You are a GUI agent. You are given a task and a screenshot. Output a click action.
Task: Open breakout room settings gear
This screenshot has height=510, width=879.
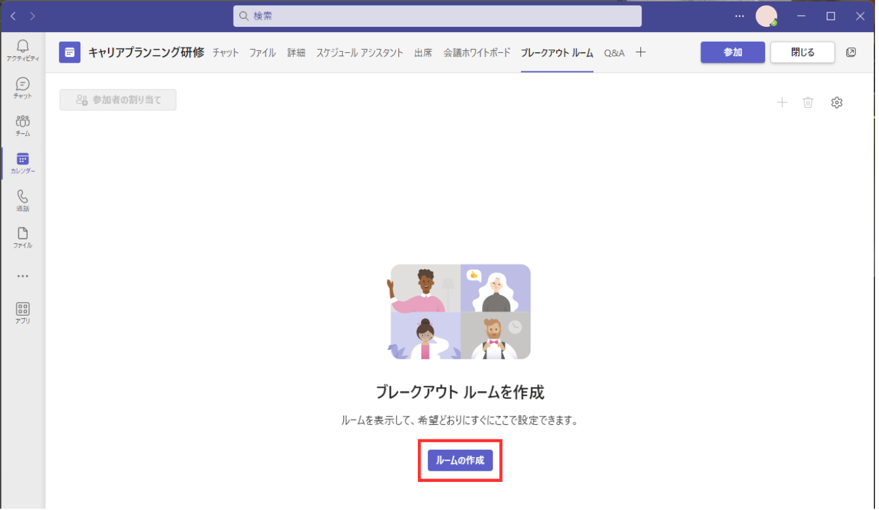click(x=836, y=102)
